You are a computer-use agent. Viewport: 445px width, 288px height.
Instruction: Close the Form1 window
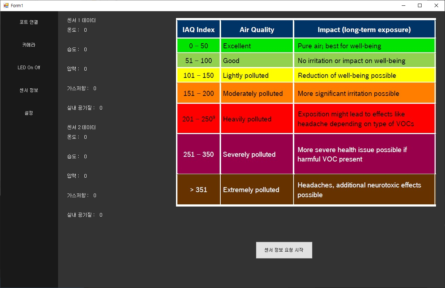click(x=436, y=5)
